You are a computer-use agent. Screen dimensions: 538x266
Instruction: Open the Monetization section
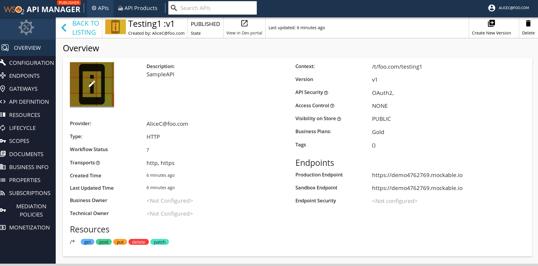pos(29,227)
